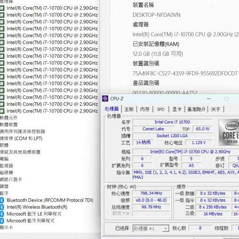The width and height of the screenshot is (239, 239).
Task: Click the Intel Core i7 logo in CPU-Z
Action: click(229, 132)
